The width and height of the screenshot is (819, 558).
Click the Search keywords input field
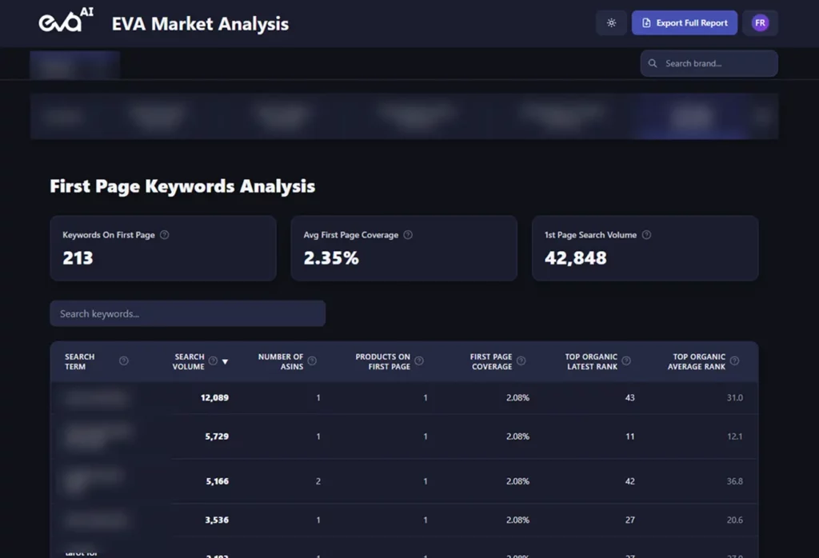(x=187, y=313)
